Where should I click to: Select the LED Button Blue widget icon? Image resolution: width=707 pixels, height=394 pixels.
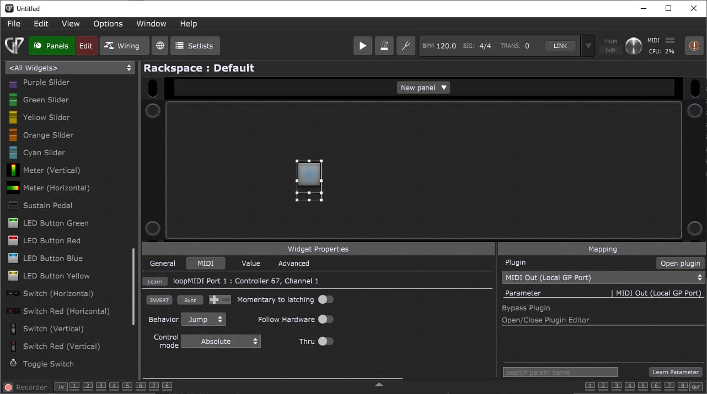[x=13, y=258]
